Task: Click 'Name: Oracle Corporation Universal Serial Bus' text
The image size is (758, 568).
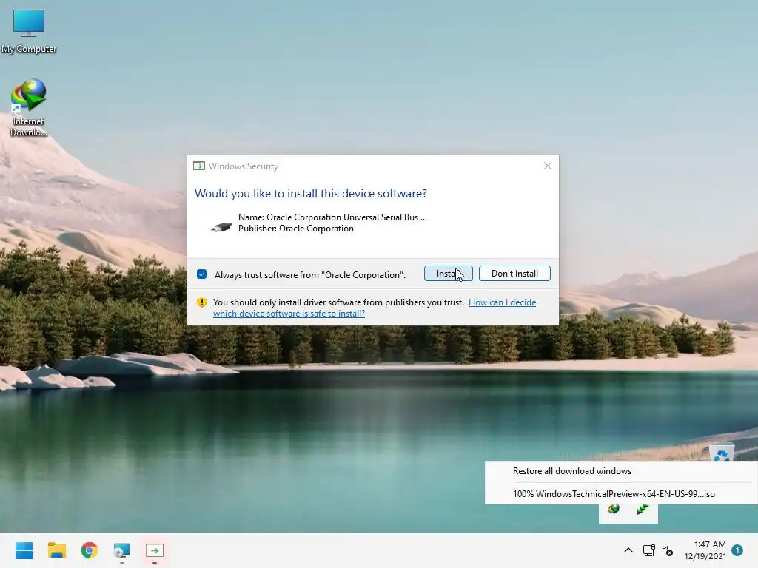Action: tap(332, 217)
